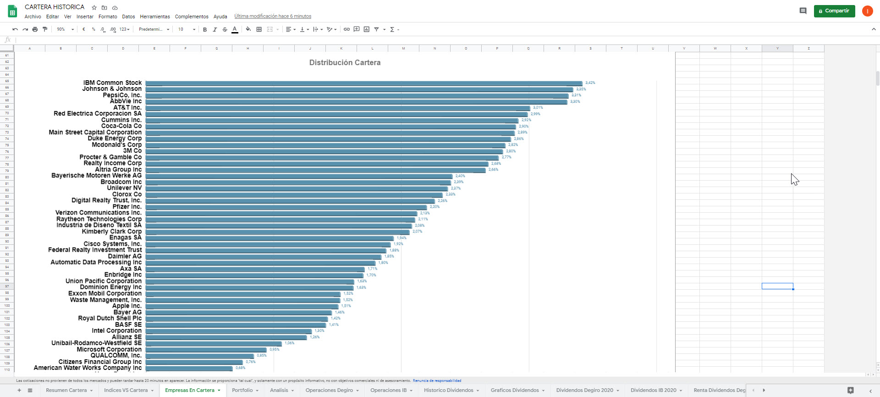The image size is (880, 397).
Task: View cloud save status
Action: tap(115, 7)
